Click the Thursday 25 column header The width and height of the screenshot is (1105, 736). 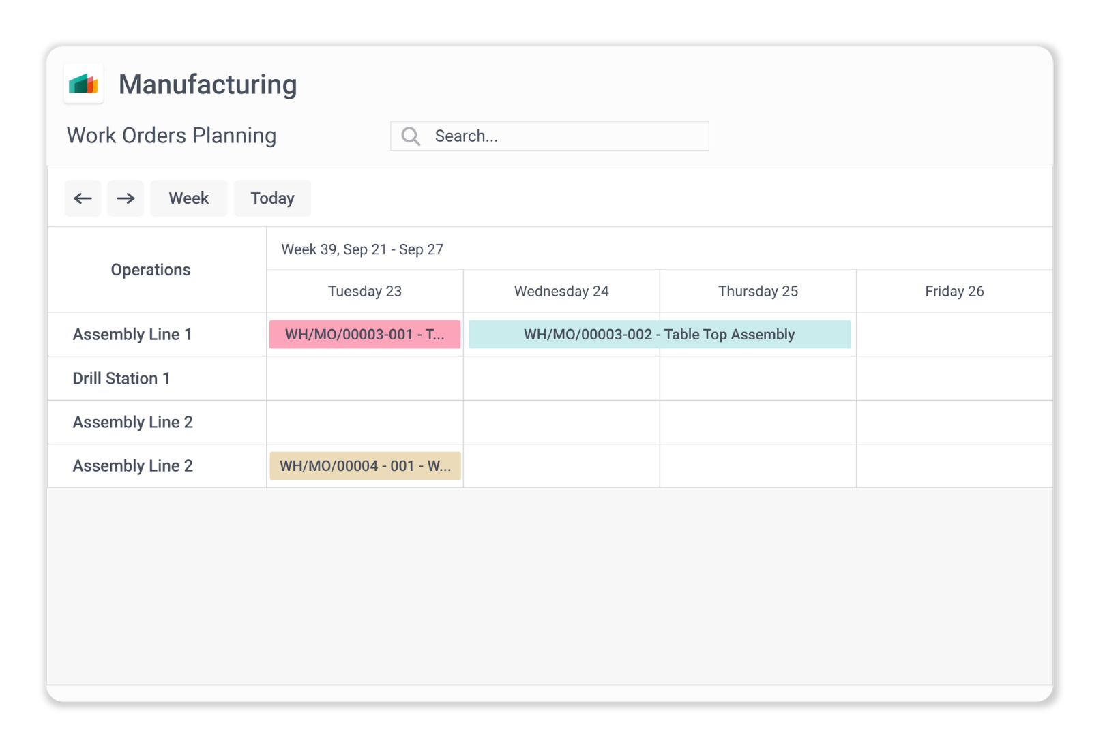758,292
